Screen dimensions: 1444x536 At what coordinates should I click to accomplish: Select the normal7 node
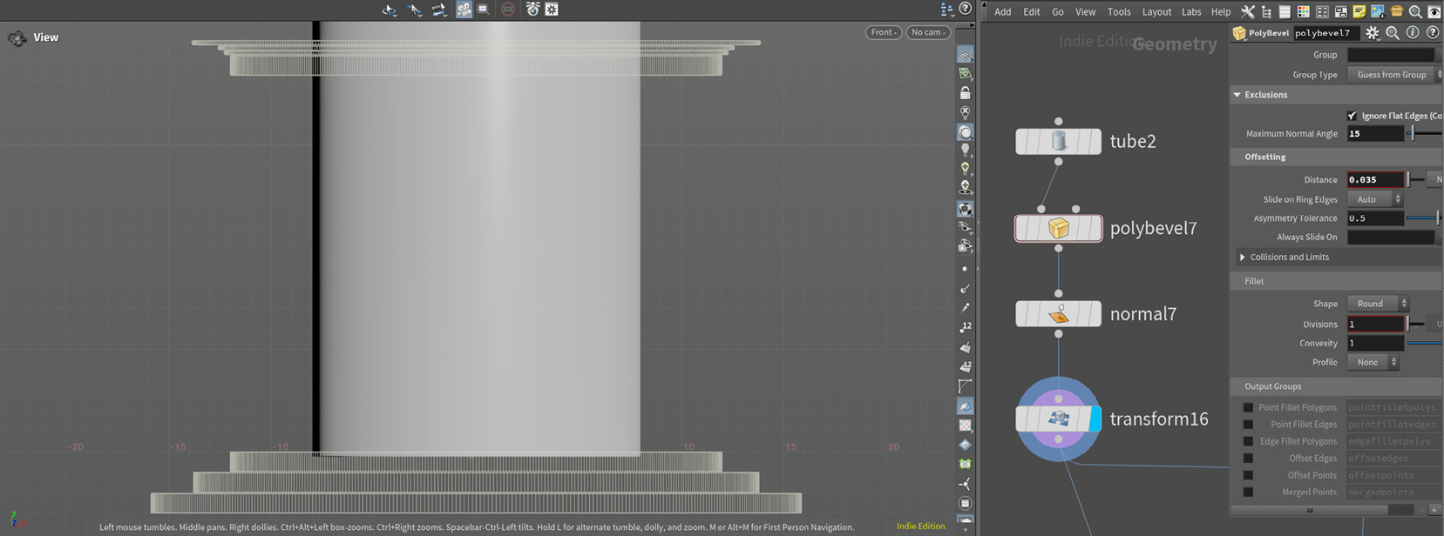point(1059,314)
